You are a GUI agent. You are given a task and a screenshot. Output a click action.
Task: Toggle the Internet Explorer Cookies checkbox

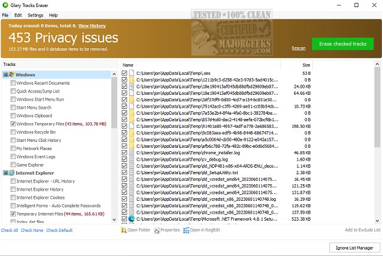[13, 198]
